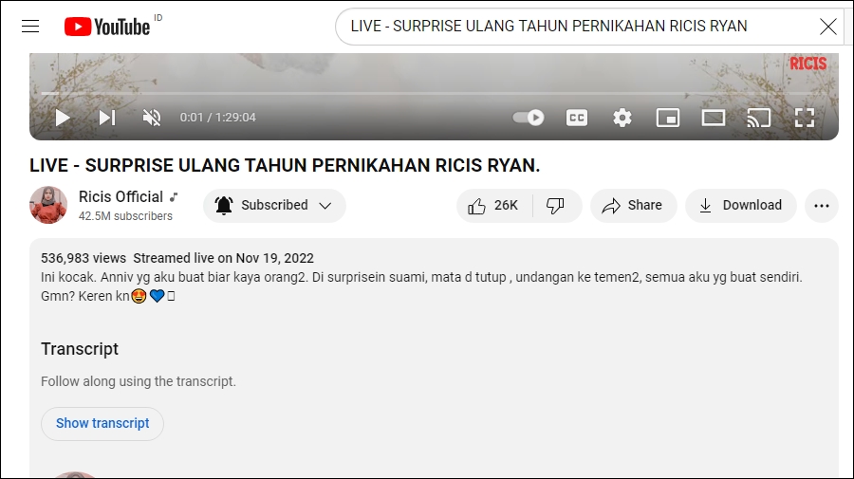Download the video
The width and height of the screenshot is (854, 479).
coord(741,205)
